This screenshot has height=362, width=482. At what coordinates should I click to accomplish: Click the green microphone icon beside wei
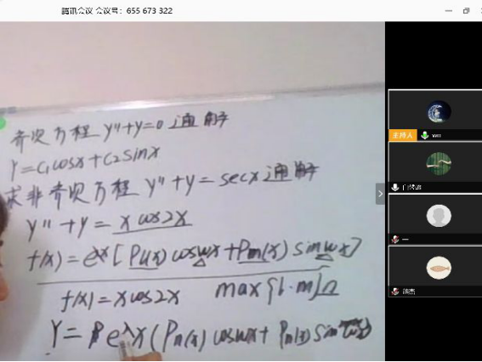click(425, 135)
